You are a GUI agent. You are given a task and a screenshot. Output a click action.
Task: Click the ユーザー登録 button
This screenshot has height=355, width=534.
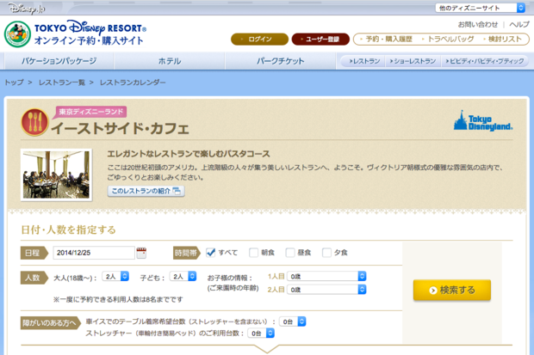point(320,39)
